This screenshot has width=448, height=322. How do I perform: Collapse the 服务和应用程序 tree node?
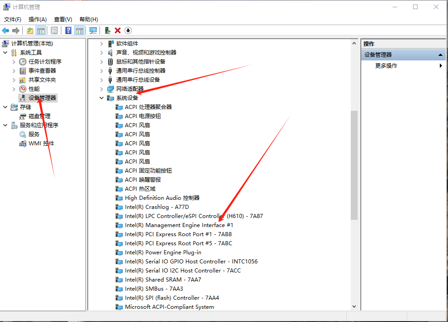[5, 125]
